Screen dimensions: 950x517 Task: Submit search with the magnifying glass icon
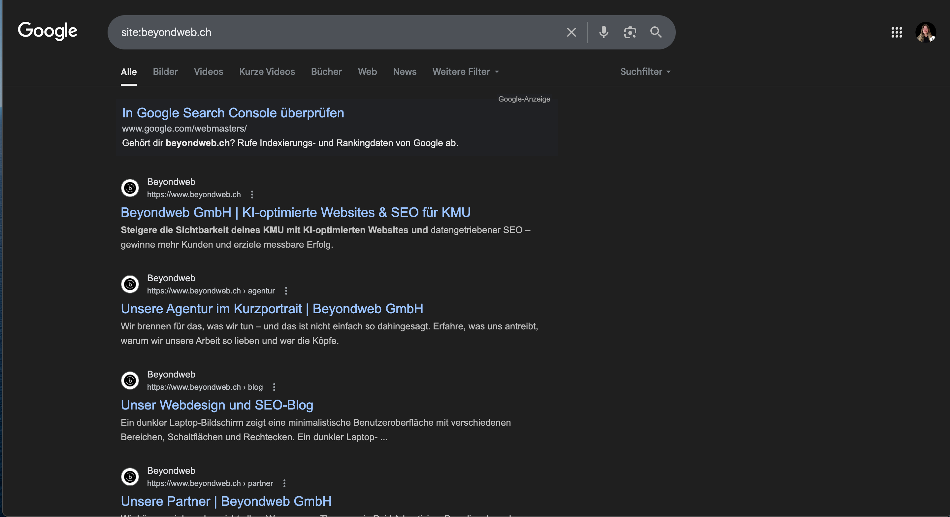pyautogui.click(x=656, y=32)
